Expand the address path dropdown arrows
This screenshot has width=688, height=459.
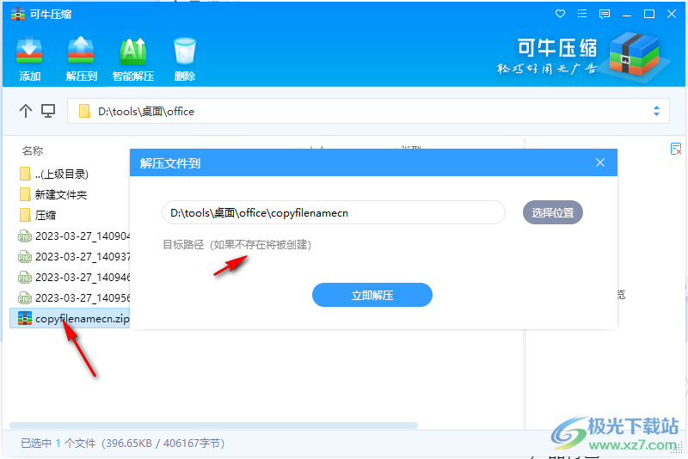point(656,111)
